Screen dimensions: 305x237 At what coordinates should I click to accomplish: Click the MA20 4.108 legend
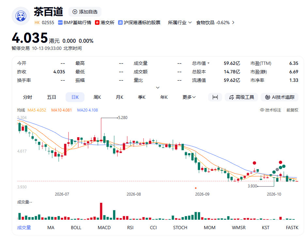87,110
